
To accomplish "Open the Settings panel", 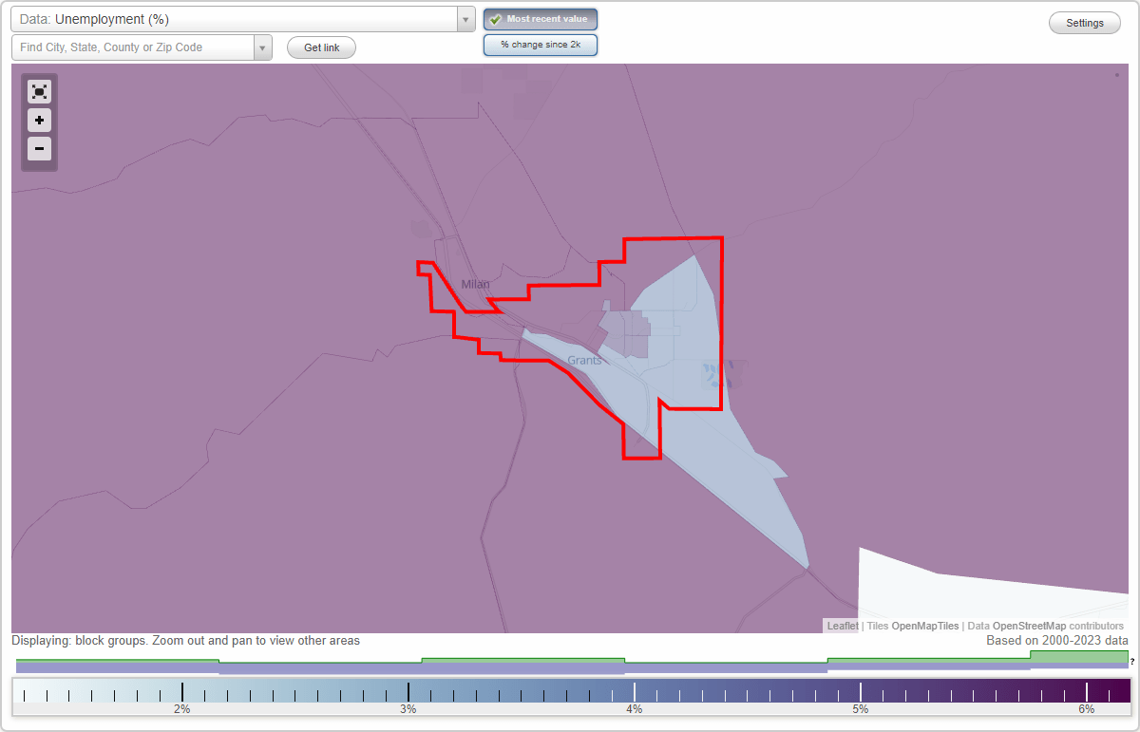I will (1084, 22).
